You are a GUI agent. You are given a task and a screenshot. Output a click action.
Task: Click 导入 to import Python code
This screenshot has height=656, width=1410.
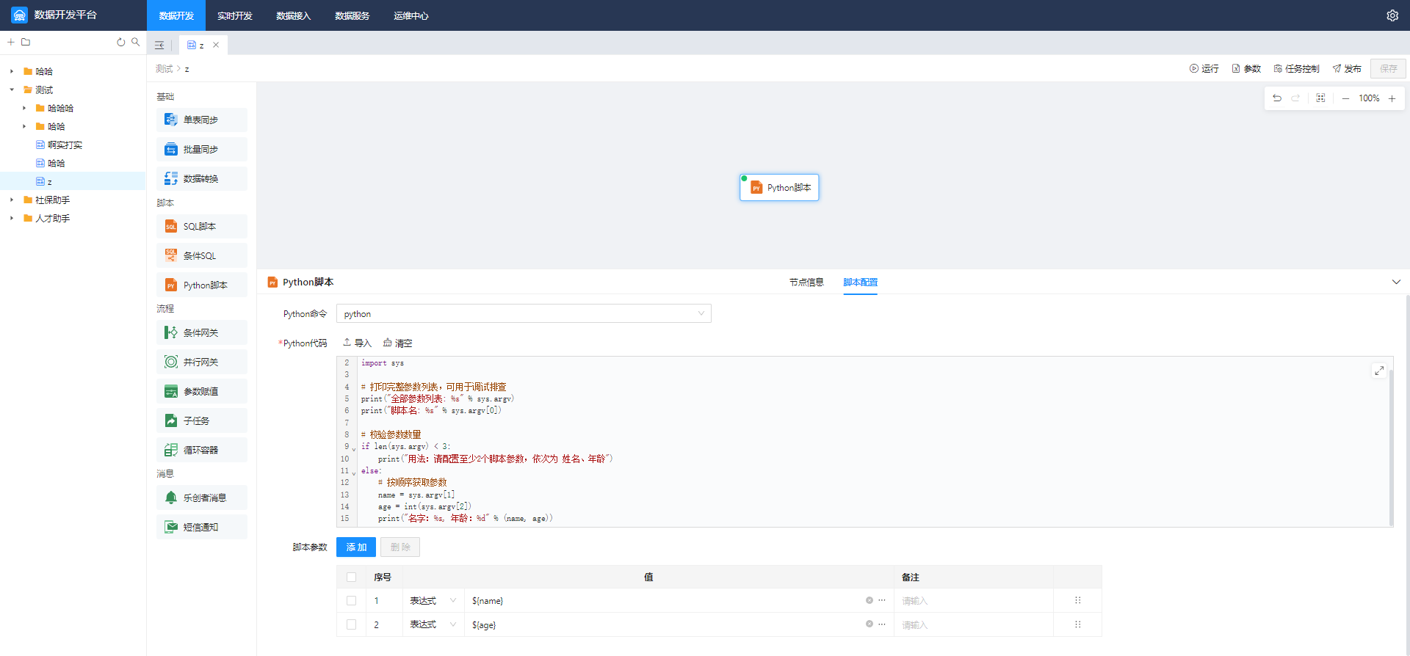tap(358, 343)
